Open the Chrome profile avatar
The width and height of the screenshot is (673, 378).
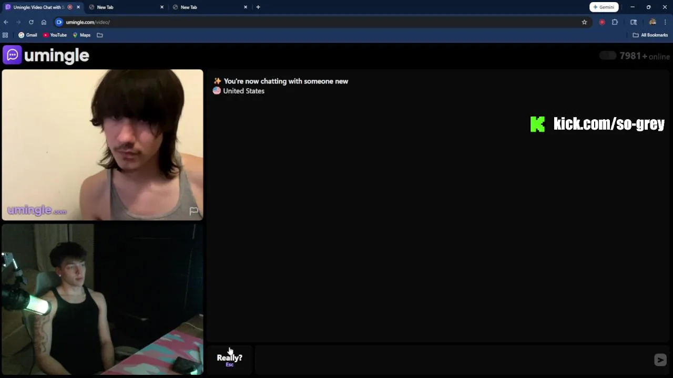point(652,22)
